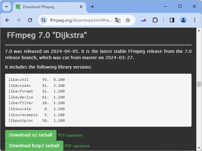Click the translate page icon
Screen dimensions: 202x151
click(118, 20)
